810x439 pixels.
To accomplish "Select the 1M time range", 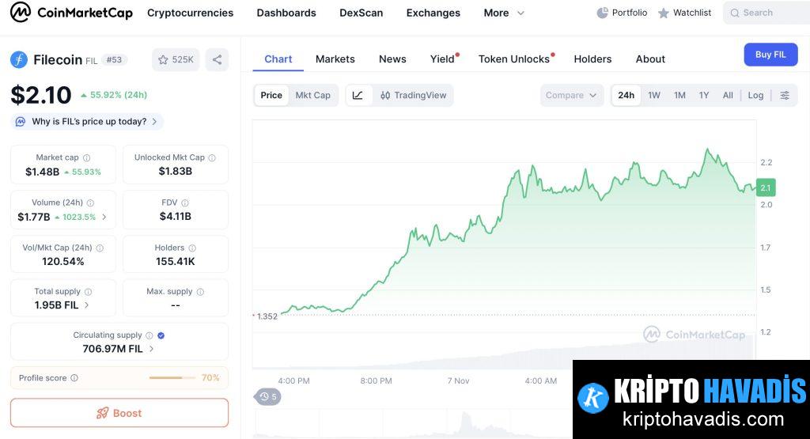I will (679, 95).
